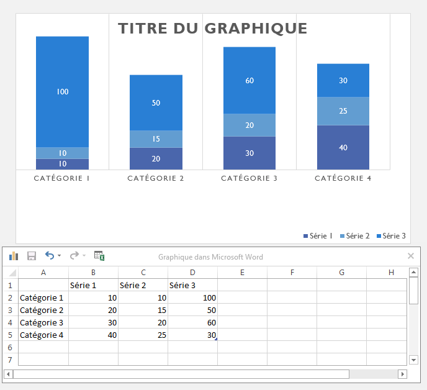This screenshot has height=390, width=427.
Task: Click the 15 bar segment in Catégorie 2
Action: pyautogui.click(x=156, y=139)
